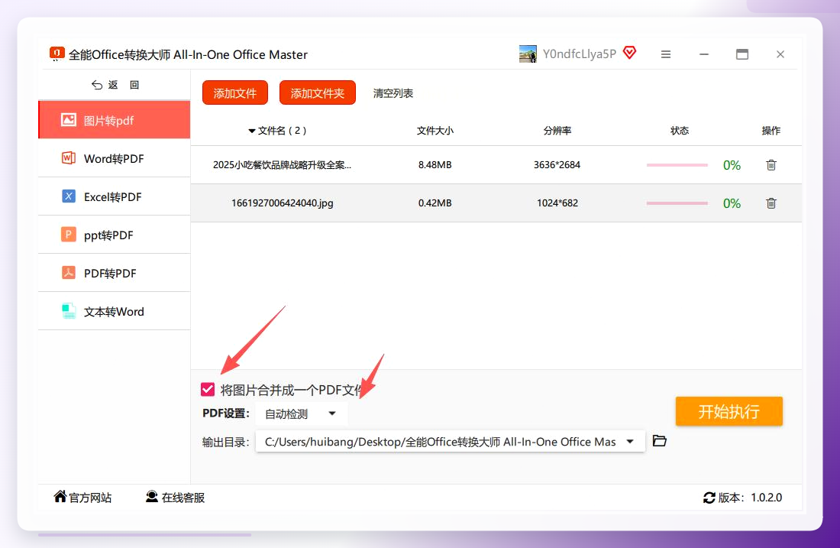Viewport: 840px width, 548px height.
Task: Click the 开始执行 button
Action: pos(729,411)
